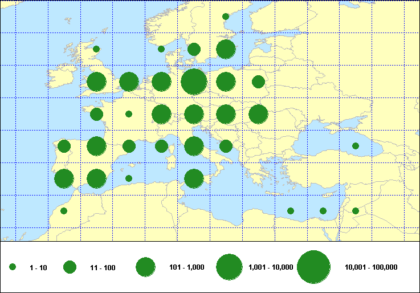This screenshot has height=293, width=420.
Task: Select the small marker in the Black Sea
Action: [x=356, y=146]
